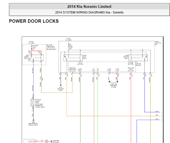Viewport: 170px width, 143px height.
Task: Click the 'B/A HORN FUSE' label
Action: (35, 47)
